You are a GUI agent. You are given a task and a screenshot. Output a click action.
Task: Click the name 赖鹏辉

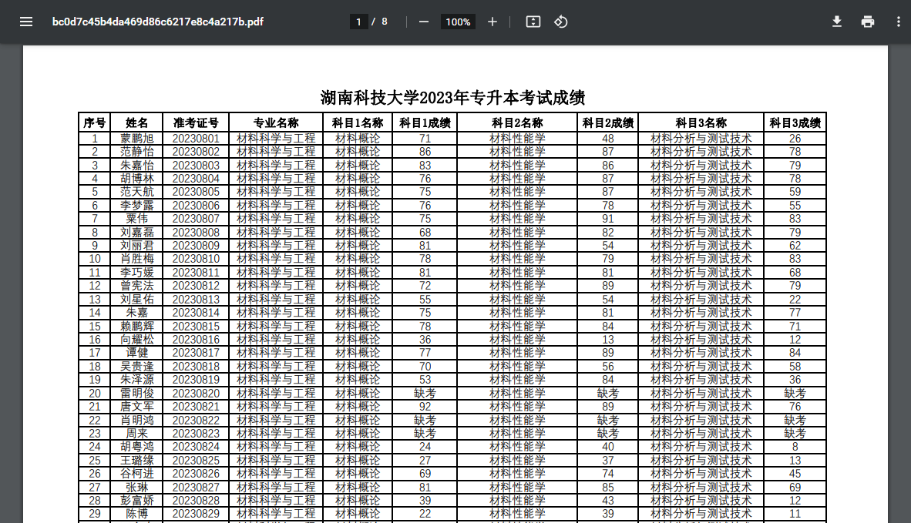[136, 327]
